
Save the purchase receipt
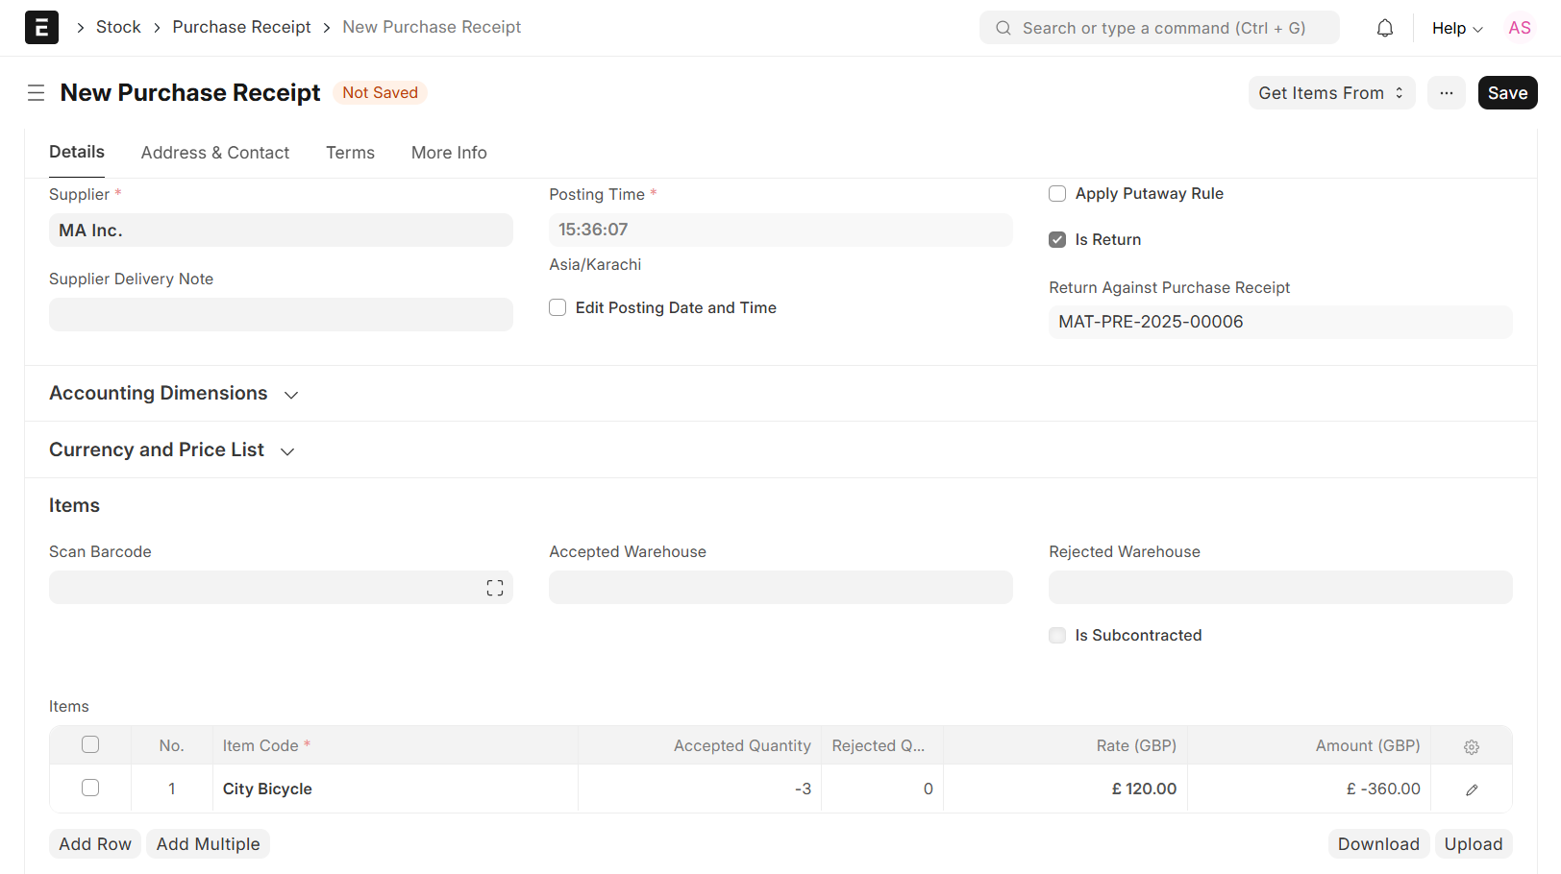[1506, 93]
